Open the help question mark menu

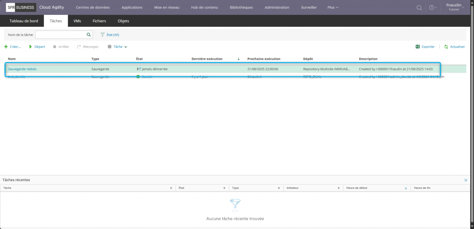[433, 7]
